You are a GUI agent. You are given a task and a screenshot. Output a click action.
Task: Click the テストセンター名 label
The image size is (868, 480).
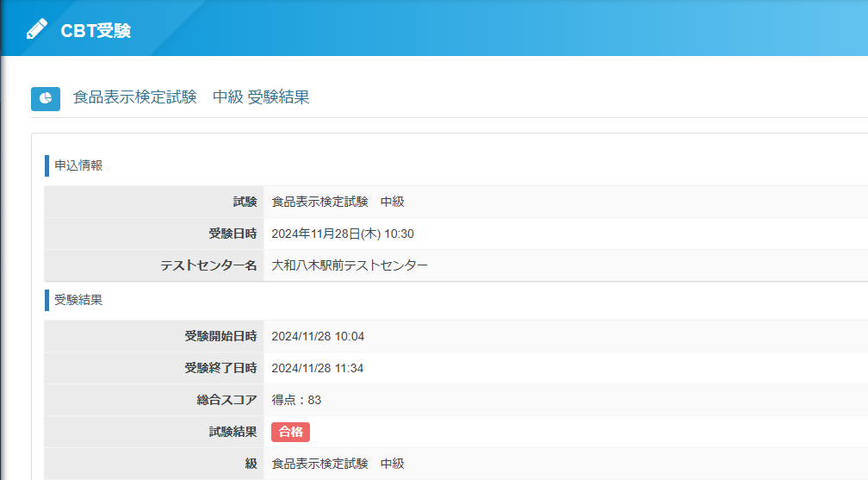click(208, 265)
